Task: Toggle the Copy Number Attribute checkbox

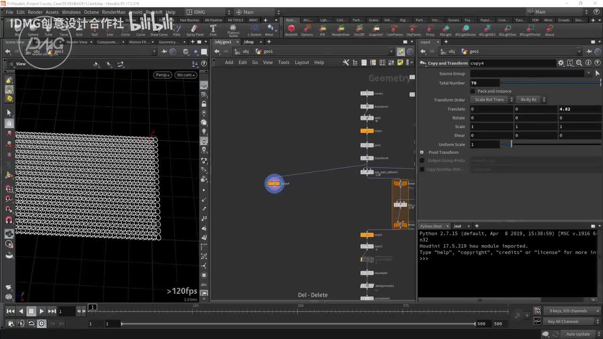Action: point(422,169)
